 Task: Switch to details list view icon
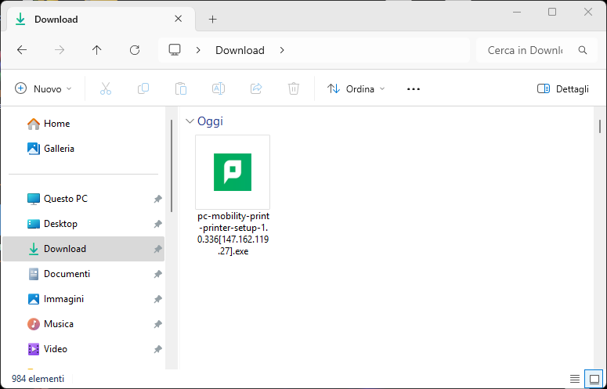point(574,379)
